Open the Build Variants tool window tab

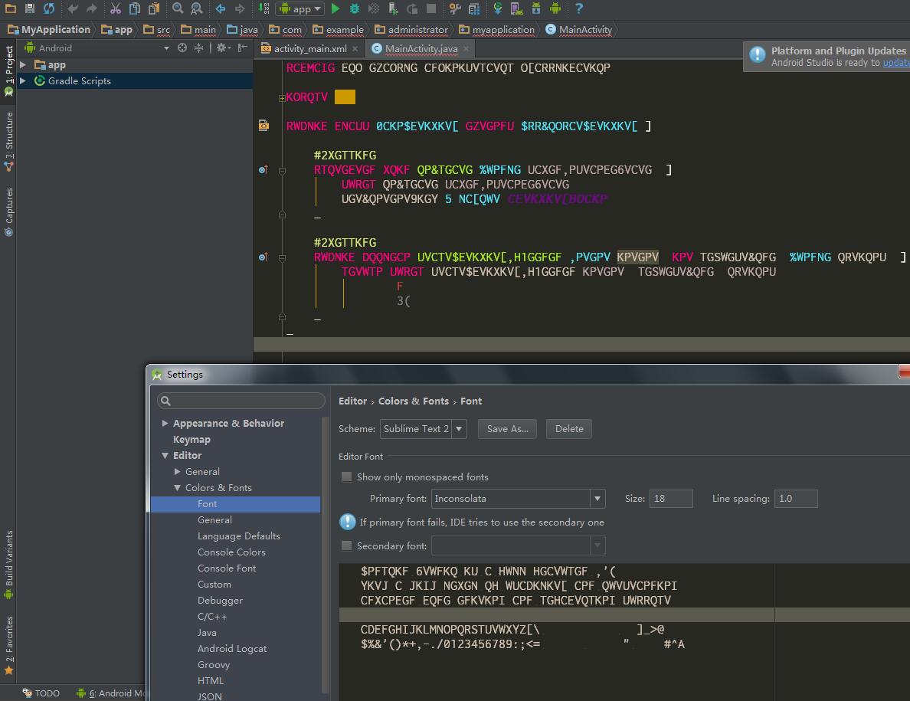point(8,564)
